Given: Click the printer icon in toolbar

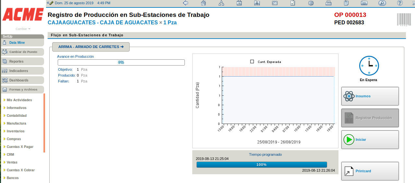Looking at the screenshot, I should click(x=328, y=3).
